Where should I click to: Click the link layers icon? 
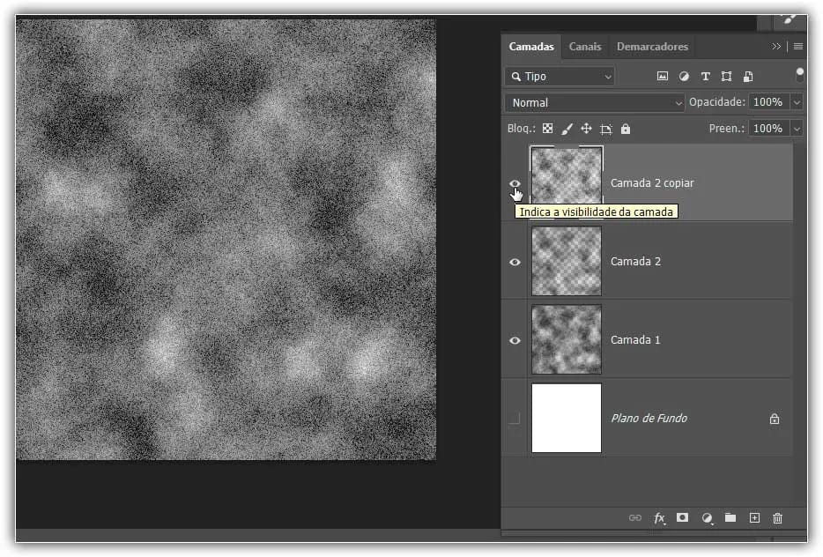coord(635,518)
